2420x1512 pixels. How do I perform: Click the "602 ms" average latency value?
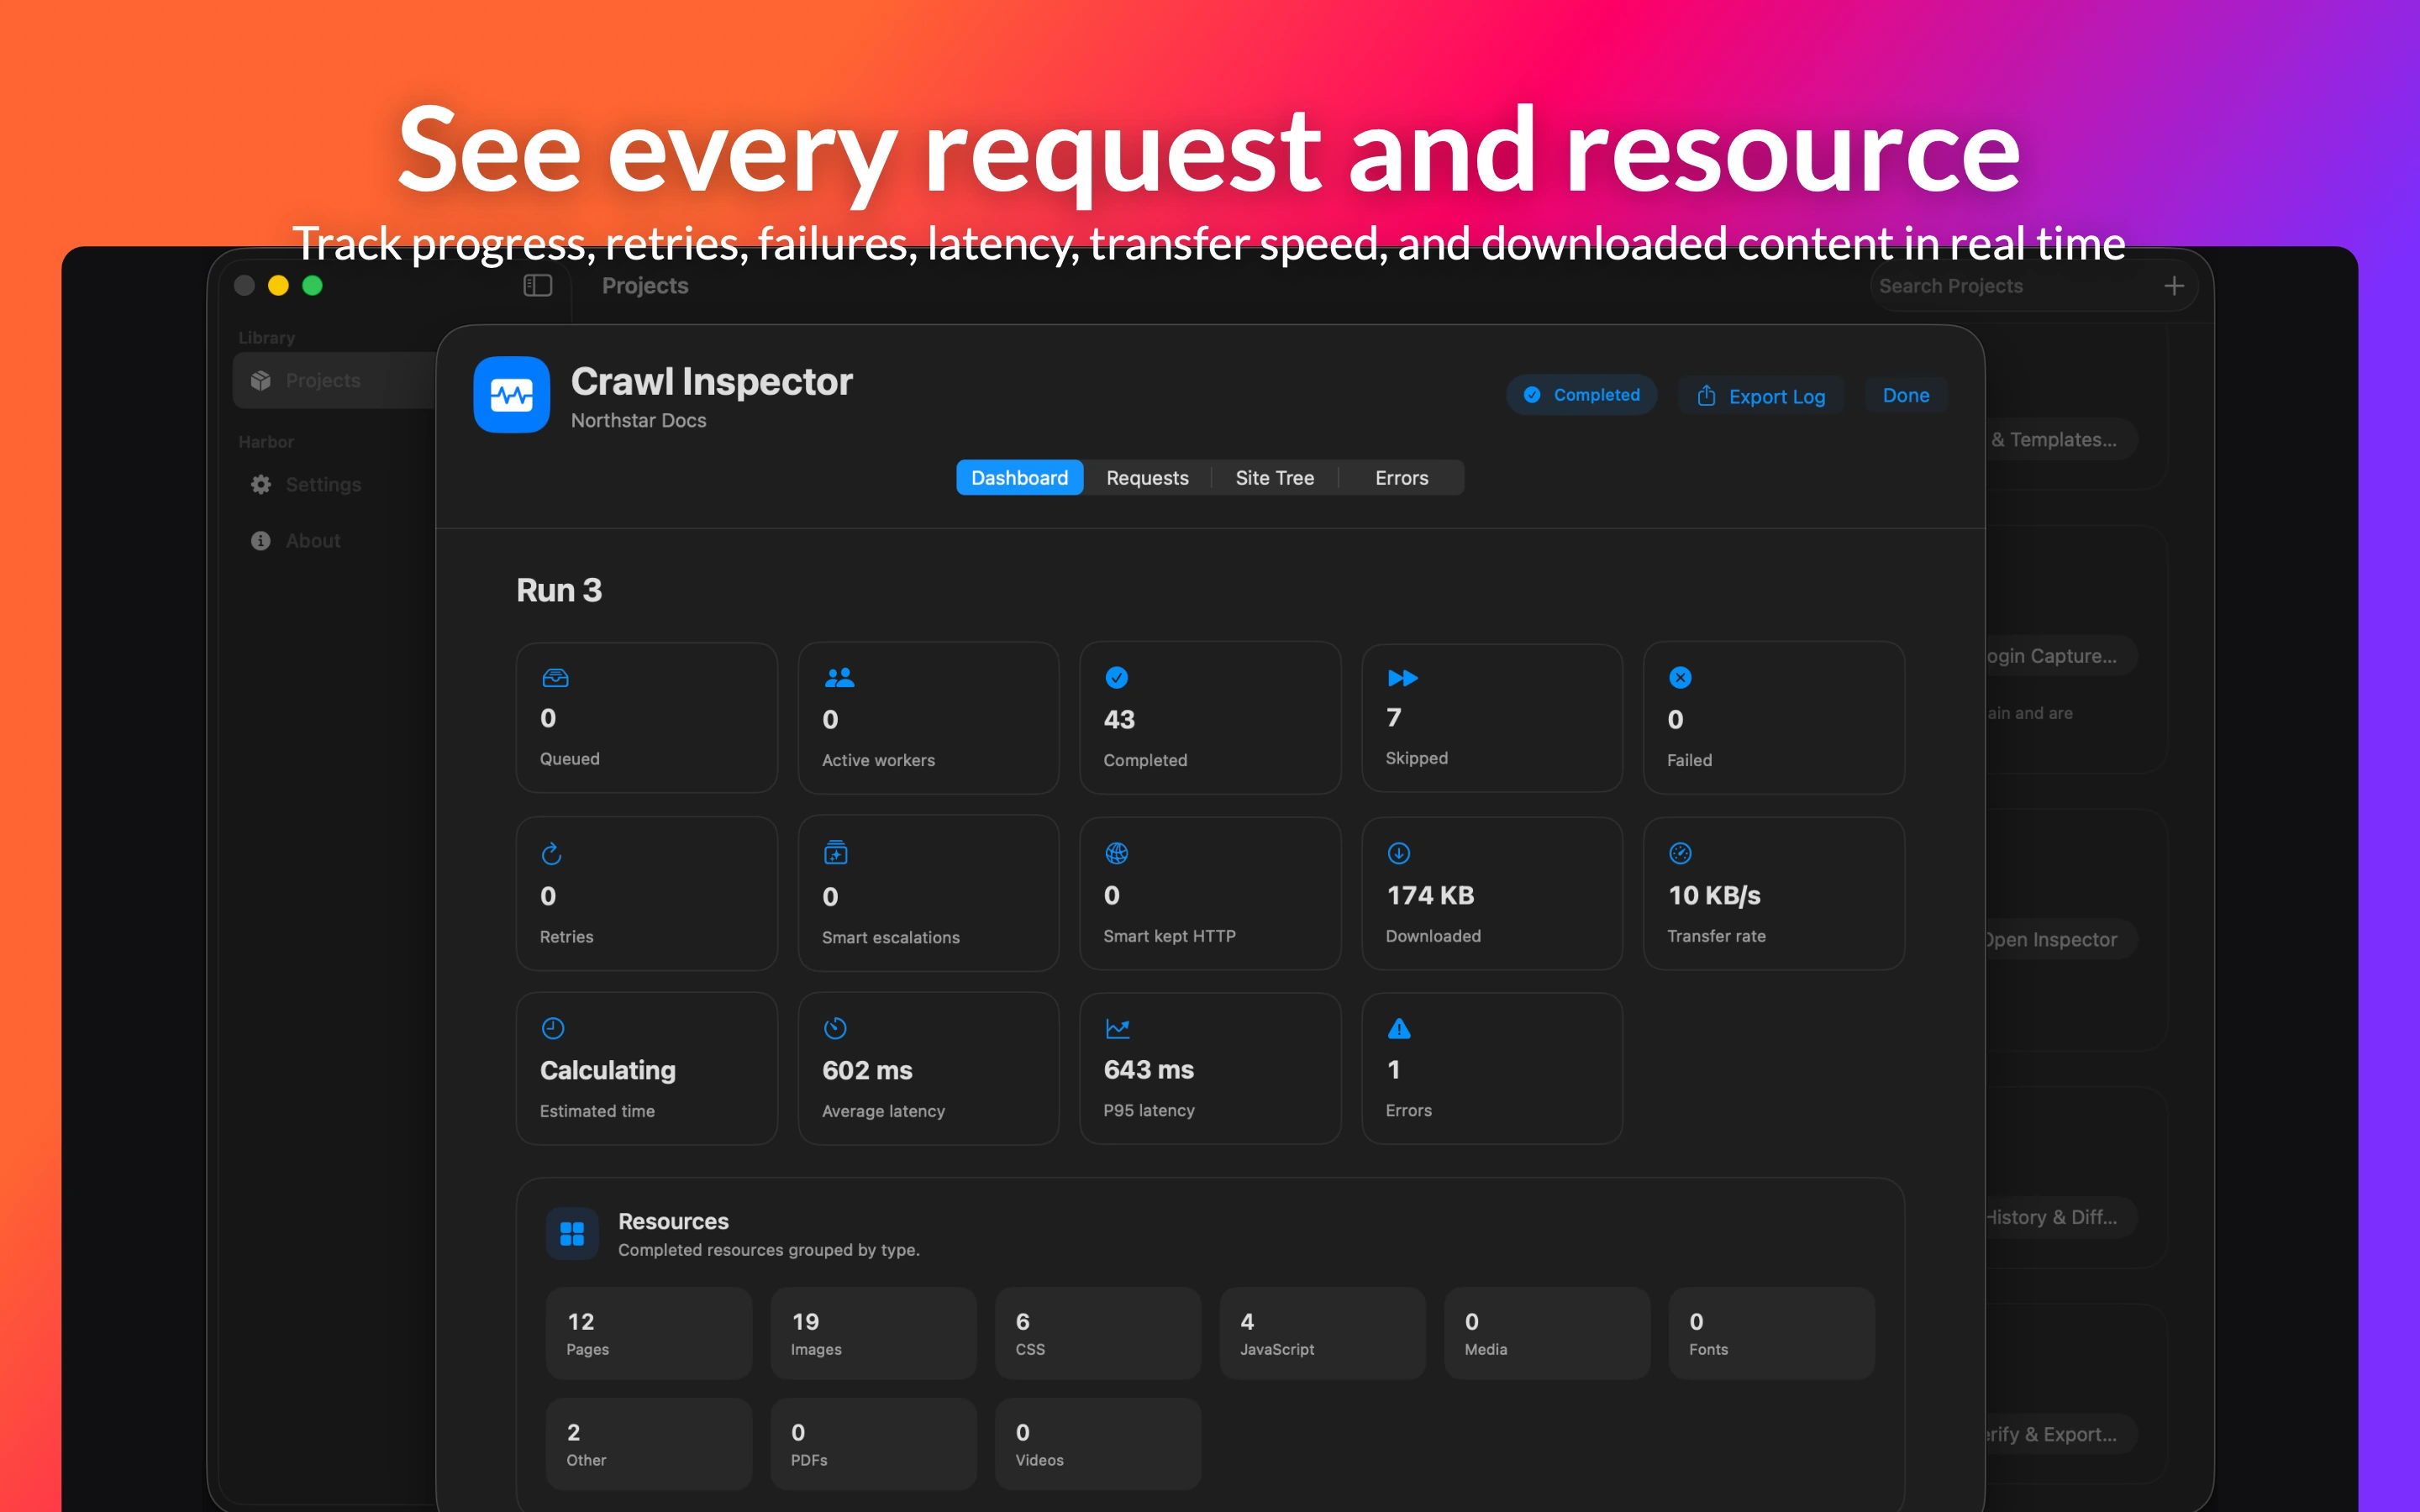coord(867,1070)
